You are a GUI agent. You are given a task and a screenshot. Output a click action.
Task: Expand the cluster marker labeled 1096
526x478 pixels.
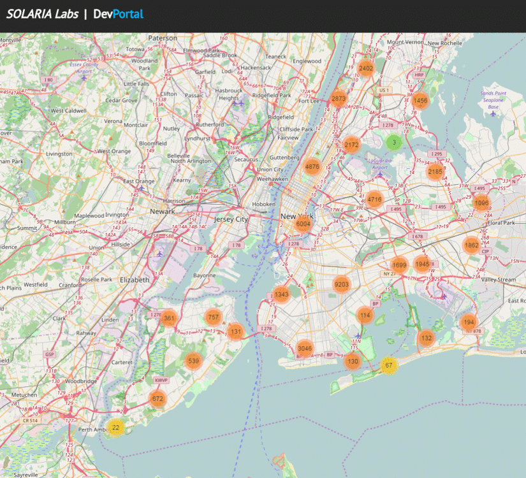(x=481, y=203)
